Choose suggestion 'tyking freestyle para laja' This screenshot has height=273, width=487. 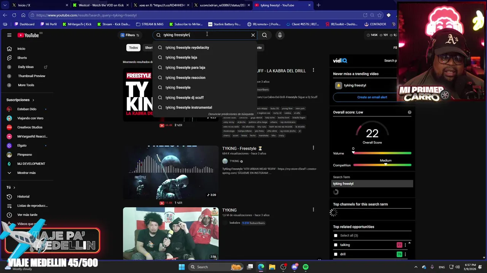(205, 67)
